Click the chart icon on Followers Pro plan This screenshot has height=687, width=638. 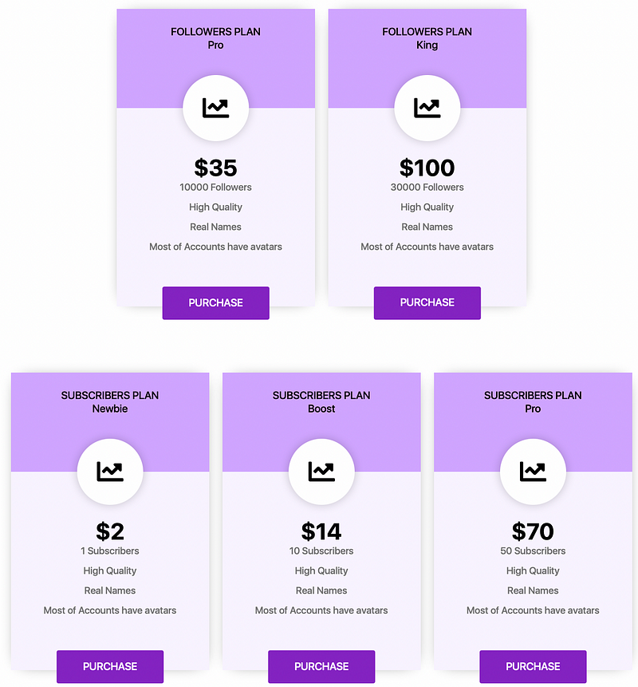click(215, 109)
